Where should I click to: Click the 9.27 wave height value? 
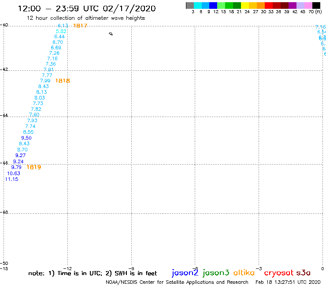(x=20, y=156)
